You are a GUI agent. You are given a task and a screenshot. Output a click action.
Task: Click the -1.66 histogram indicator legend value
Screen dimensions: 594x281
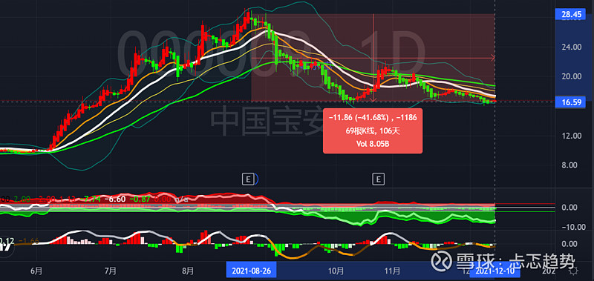point(28,240)
